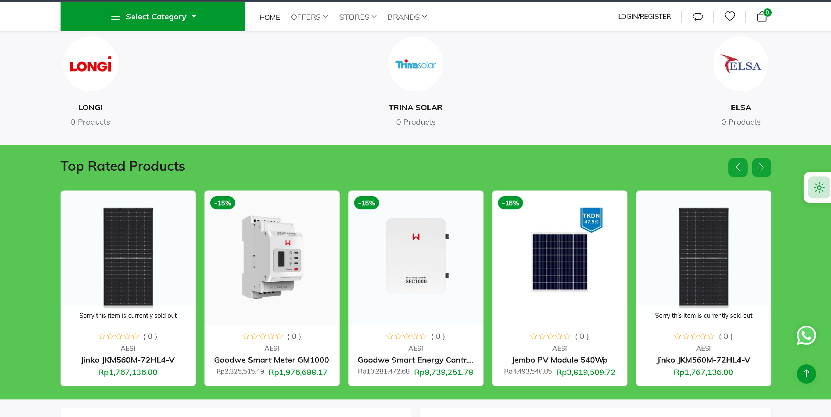Click the scroll-to-top arrow button
This screenshot has width=831, height=417.
click(806, 374)
